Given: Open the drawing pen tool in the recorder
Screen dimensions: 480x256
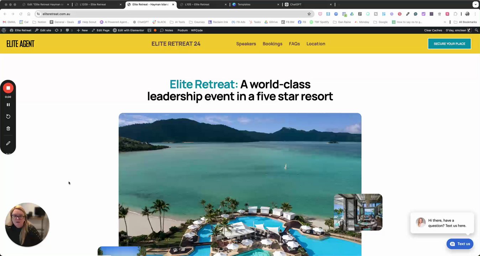Looking at the screenshot, I should [8, 143].
